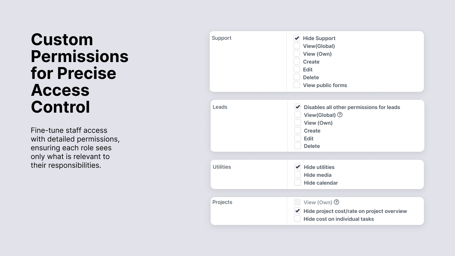This screenshot has height=256, width=455.
Task: Check Edit under Leads permissions
Action: pos(298,138)
